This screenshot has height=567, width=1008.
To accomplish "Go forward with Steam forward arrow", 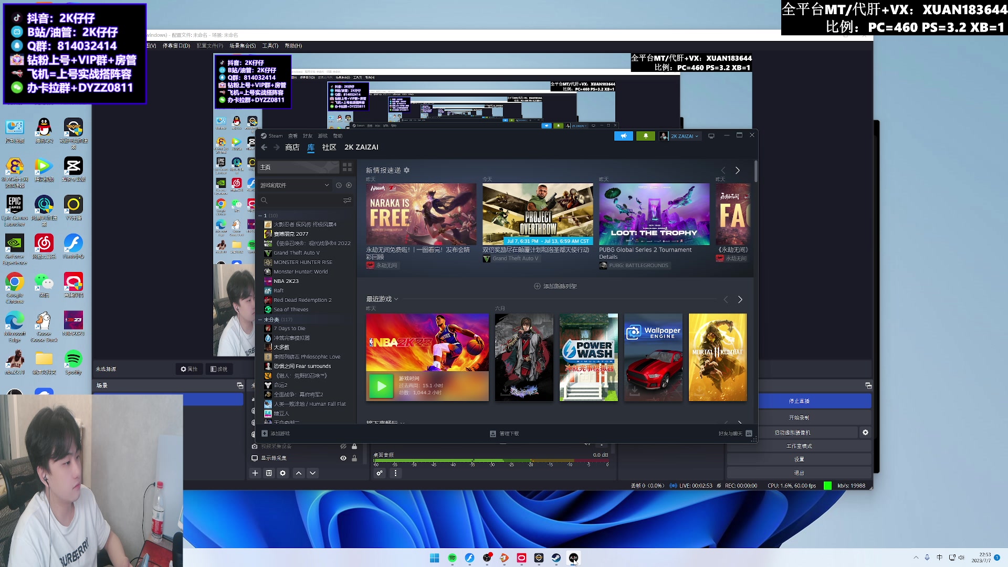I will click(x=277, y=148).
